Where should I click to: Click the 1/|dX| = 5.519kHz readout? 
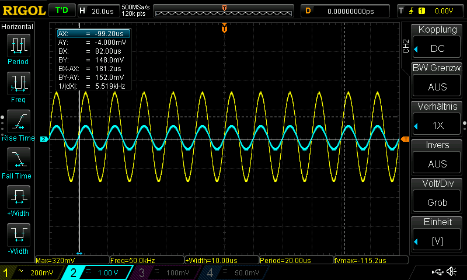[92, 86]
